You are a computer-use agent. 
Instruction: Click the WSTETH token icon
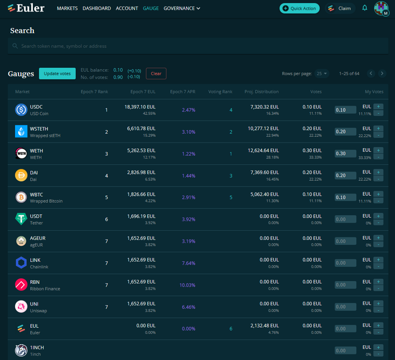21,131
